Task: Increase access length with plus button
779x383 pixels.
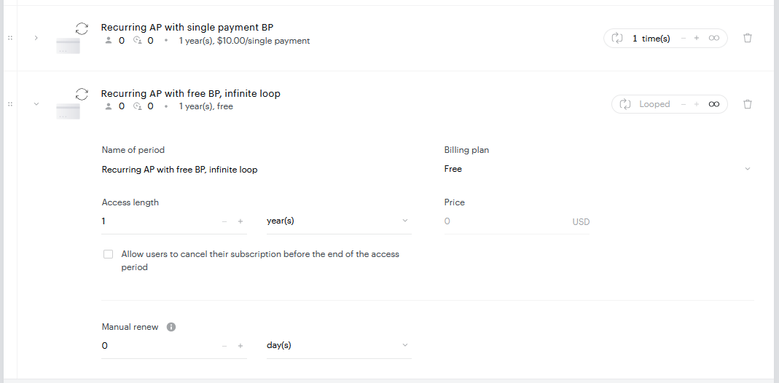Action: [x=240, y=221]
